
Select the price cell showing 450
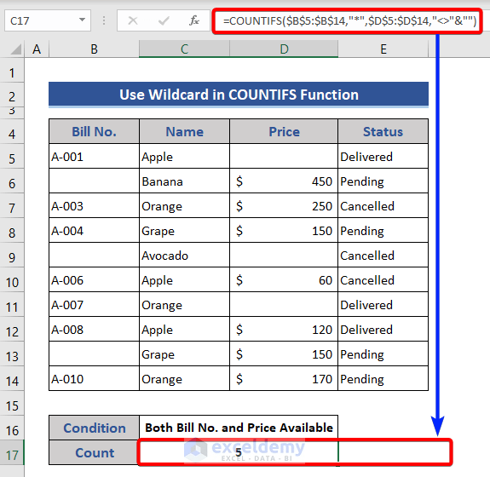pyautogui.click(x=284, y=181)
